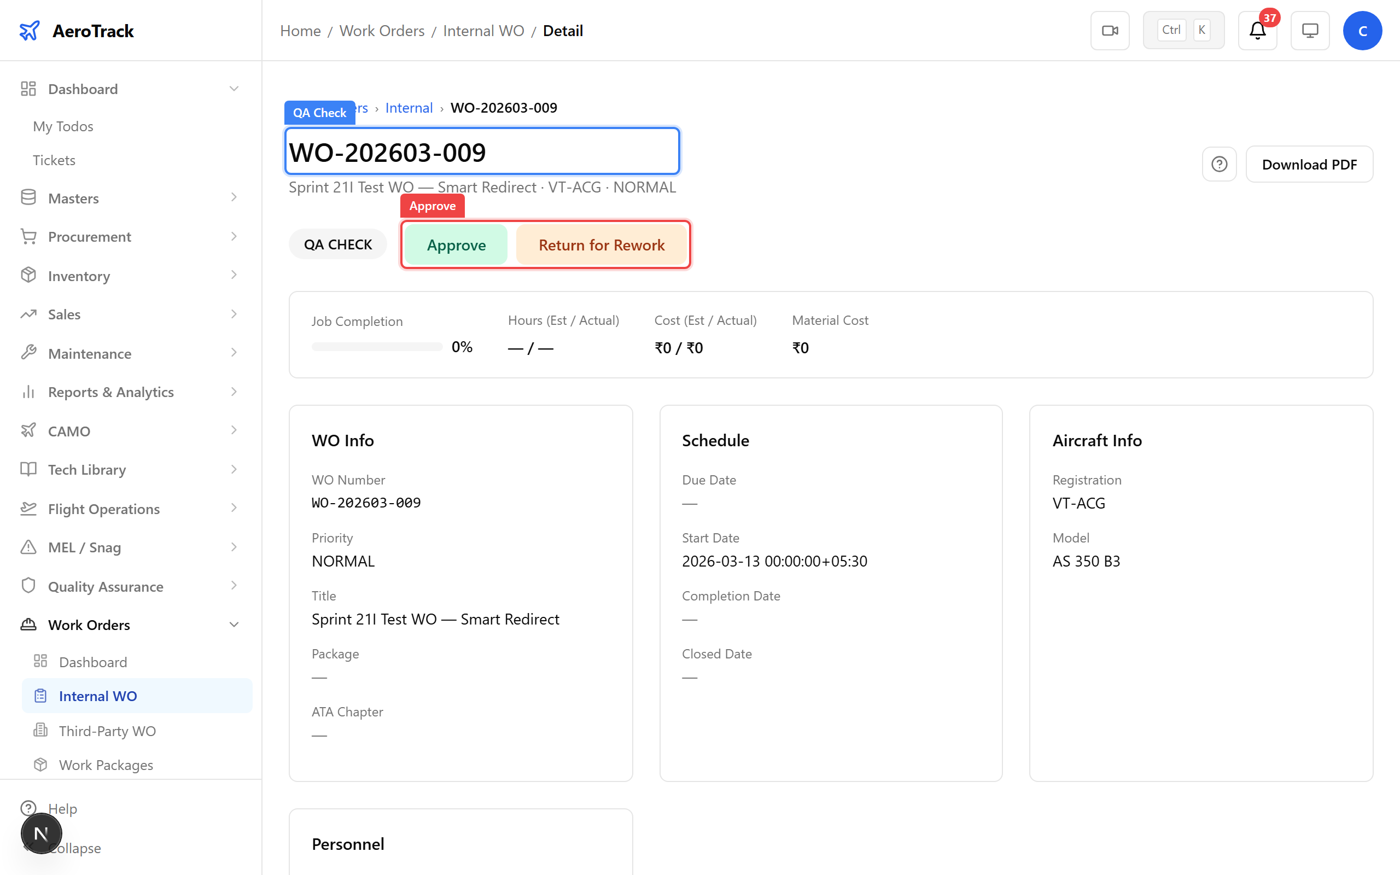Expand the Flight Operations menu
This screenshot has width=1400, height=875.
coord(103,509)
